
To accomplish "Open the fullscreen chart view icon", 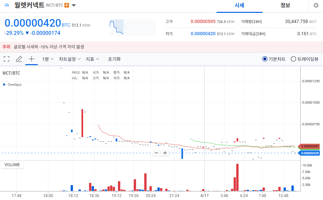I will (6, 59).
